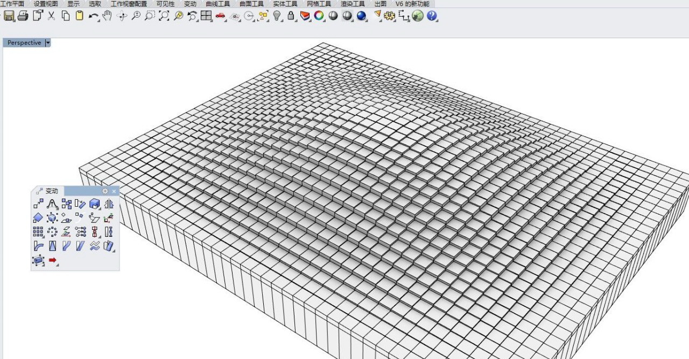
Task: Close the 变动 floating panel
Action: click(114, 191)
